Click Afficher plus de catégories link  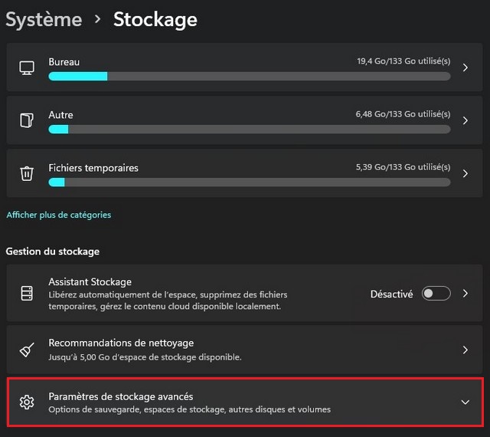click(59, 215)
